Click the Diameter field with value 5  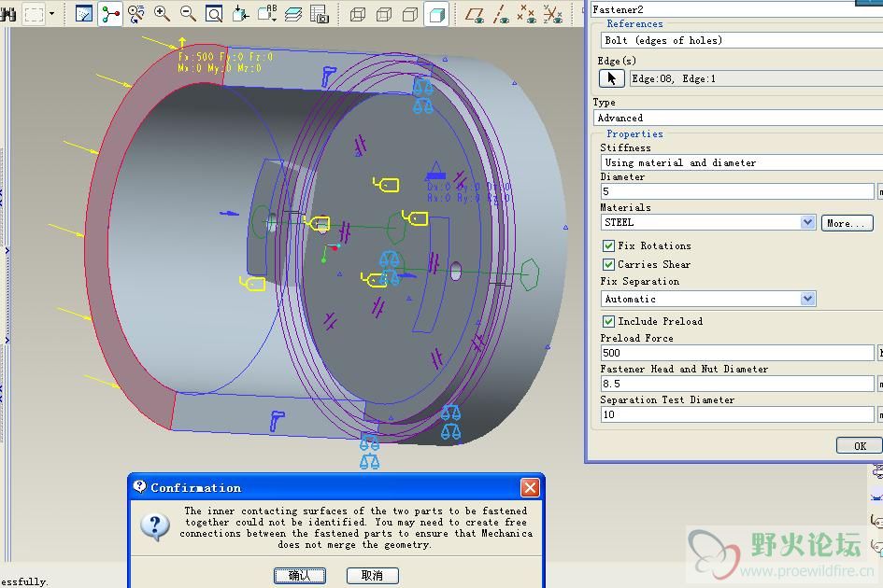coord(737,191)
